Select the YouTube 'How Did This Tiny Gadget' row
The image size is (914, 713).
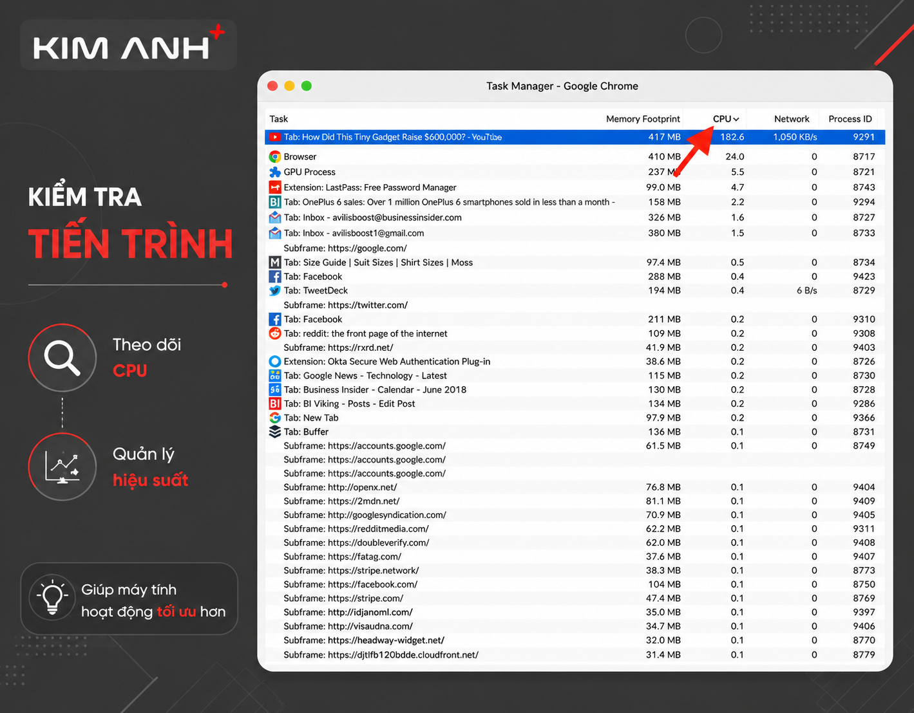(x=575, y=137)
